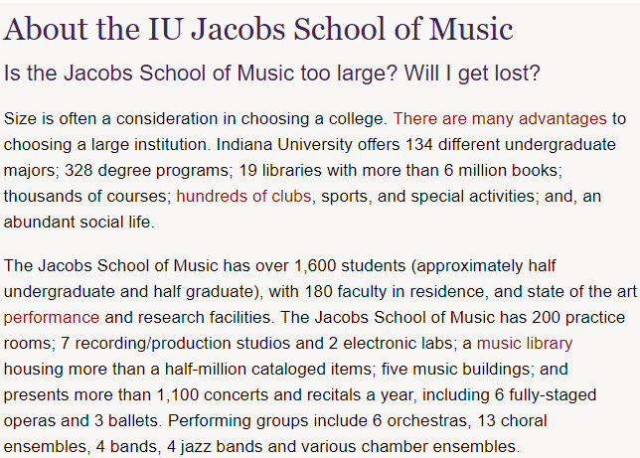The image size is (640, 458).
Task: Open the "music library" link
Action: pyautogui.click(x=525, y=344)
